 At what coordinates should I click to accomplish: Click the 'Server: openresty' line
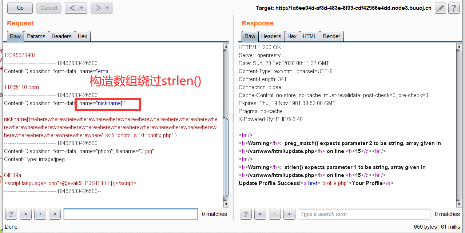coord(260,55)
